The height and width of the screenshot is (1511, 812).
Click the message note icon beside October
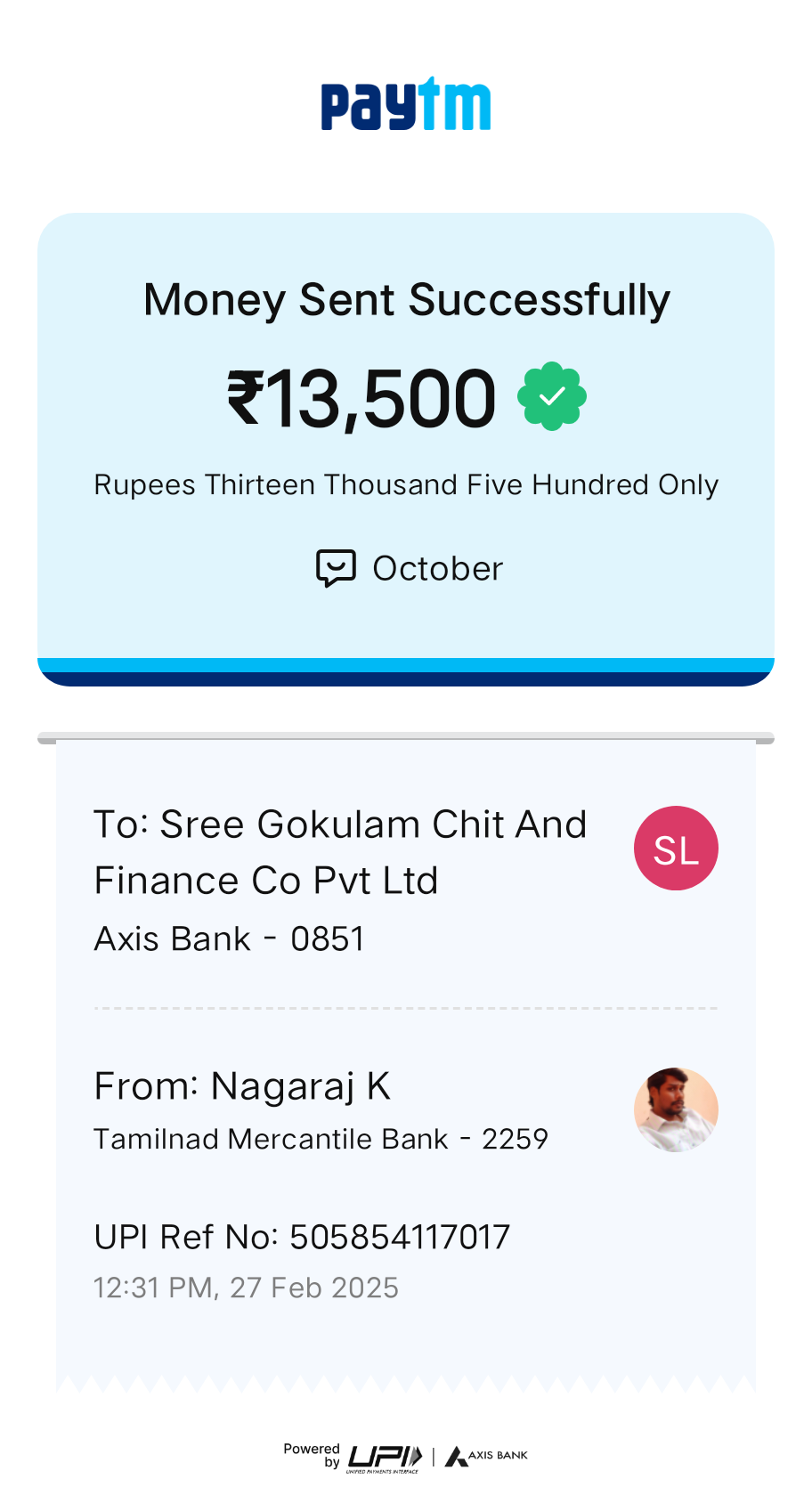[x=336, y=568]
